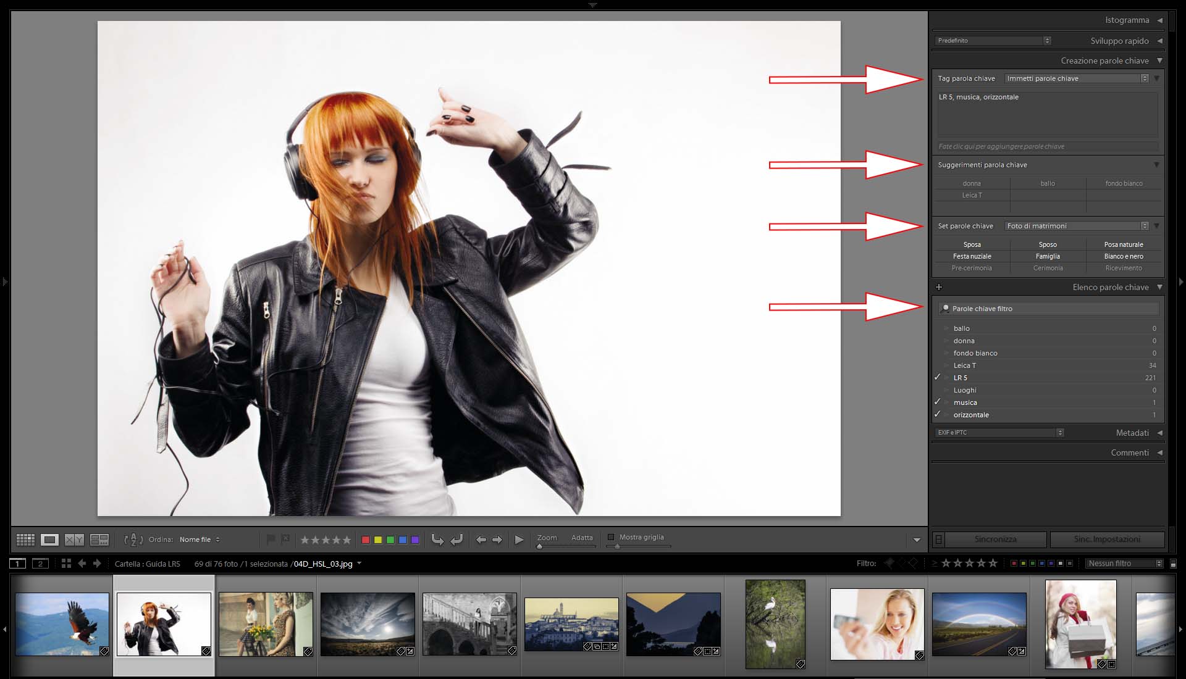The width and height of the screenshot is (1186, 679).
Task: Open the survey view mode
Action: (99, 539)
